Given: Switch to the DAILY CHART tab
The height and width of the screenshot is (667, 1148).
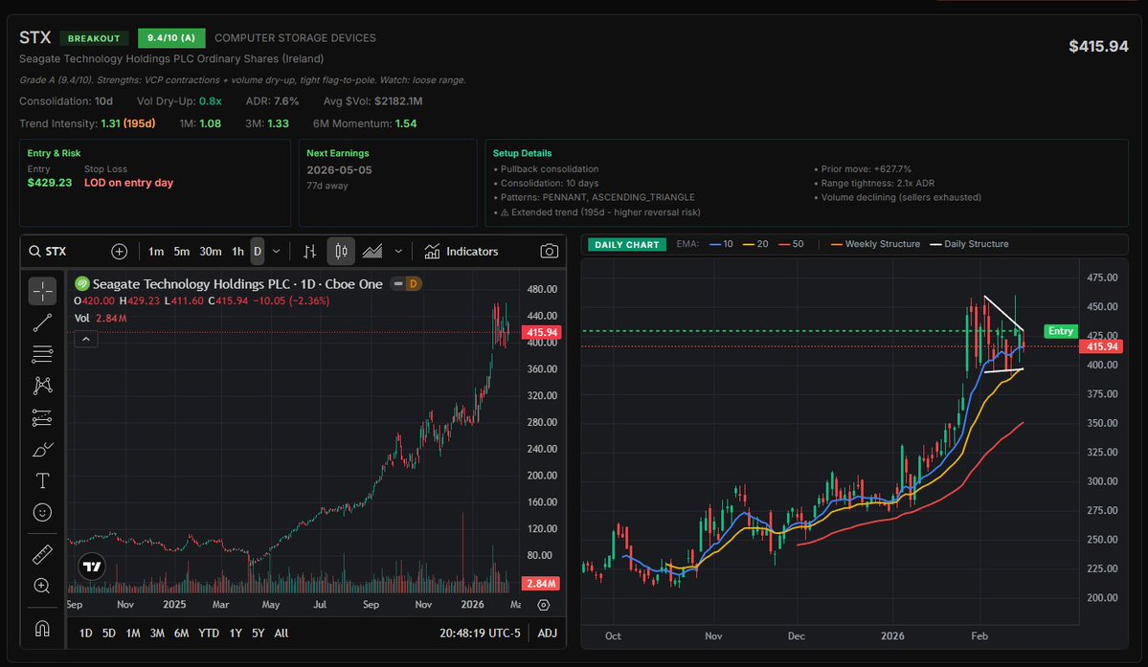Looking at the screenshot, I should click(x=627, y=244).
